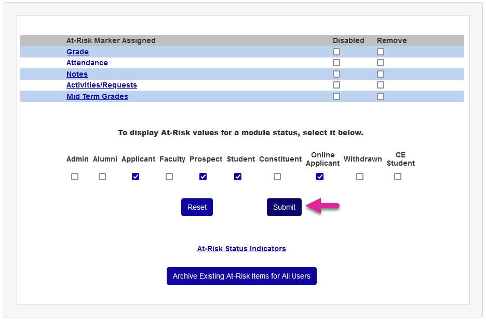The height and width of the screenshot is (320, 486).
Task: Click the Notes marker link
Action: click(x=77, y=74)
